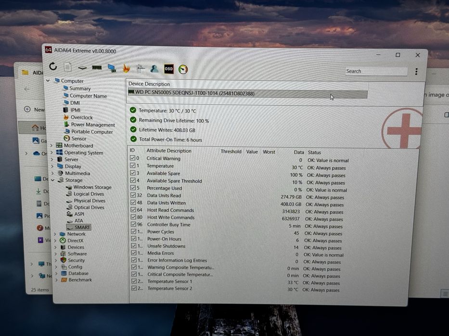Viewport: 449px width, 336px height.
Task: Open the Sensor page
Action: (x=79, y=139)
